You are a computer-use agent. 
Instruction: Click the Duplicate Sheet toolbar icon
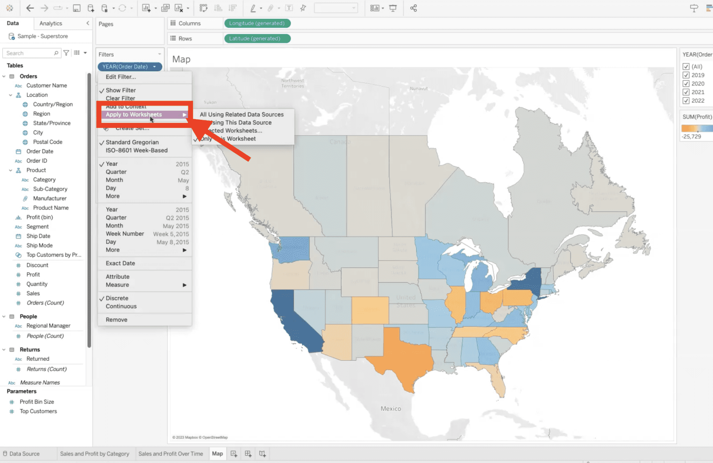click(x=165, y=8)
